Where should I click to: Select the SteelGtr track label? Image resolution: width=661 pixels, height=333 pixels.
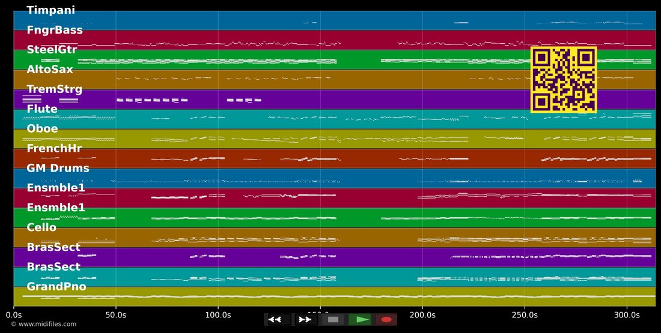[52, 50]
